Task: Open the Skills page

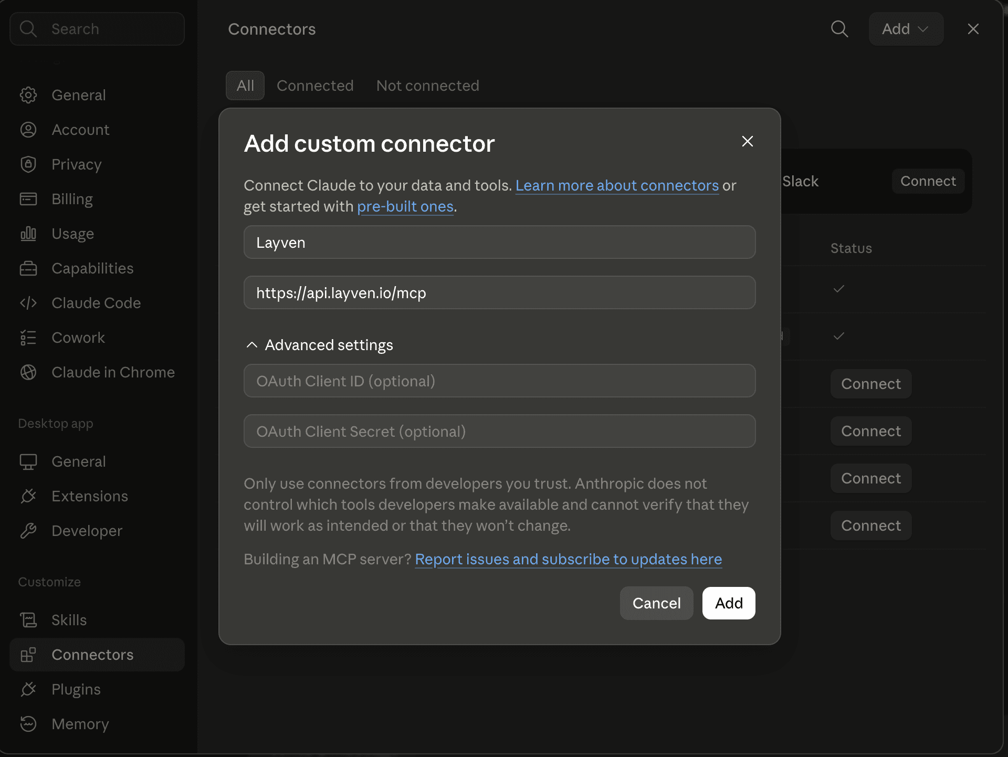Action: point(97,620)
